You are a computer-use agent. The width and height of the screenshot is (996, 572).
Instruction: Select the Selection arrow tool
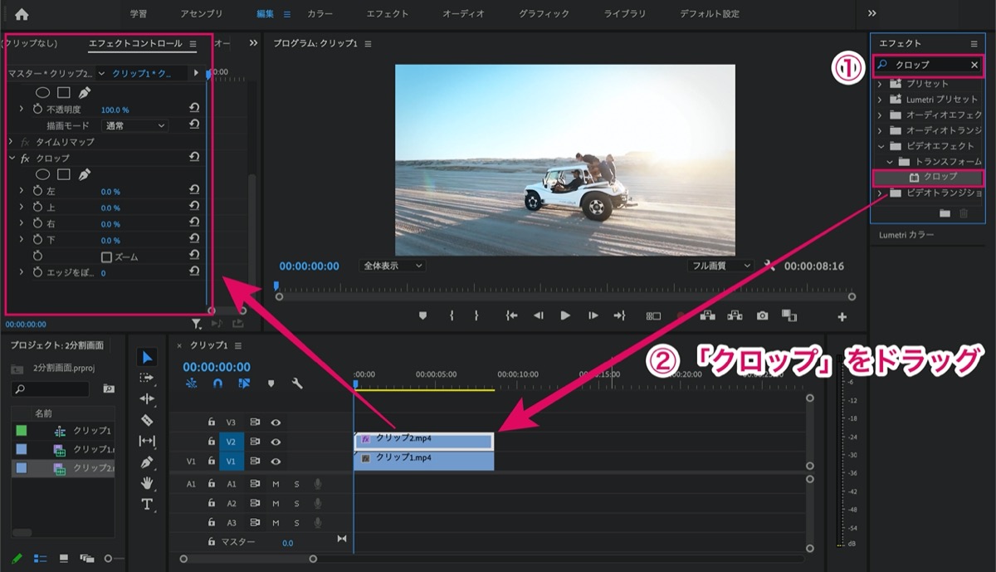coord(147,358)
